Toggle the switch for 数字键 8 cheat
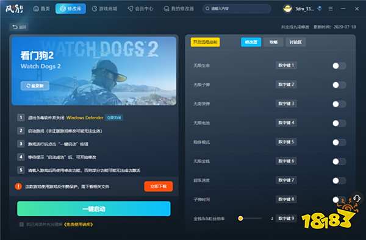 [x=339, y=200]
